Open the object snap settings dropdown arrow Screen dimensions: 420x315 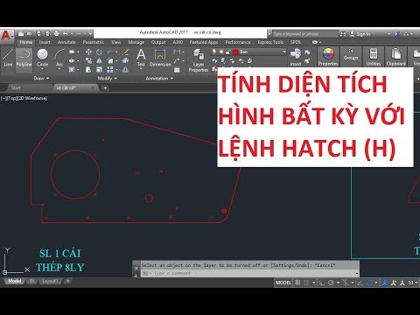point(376,283)
